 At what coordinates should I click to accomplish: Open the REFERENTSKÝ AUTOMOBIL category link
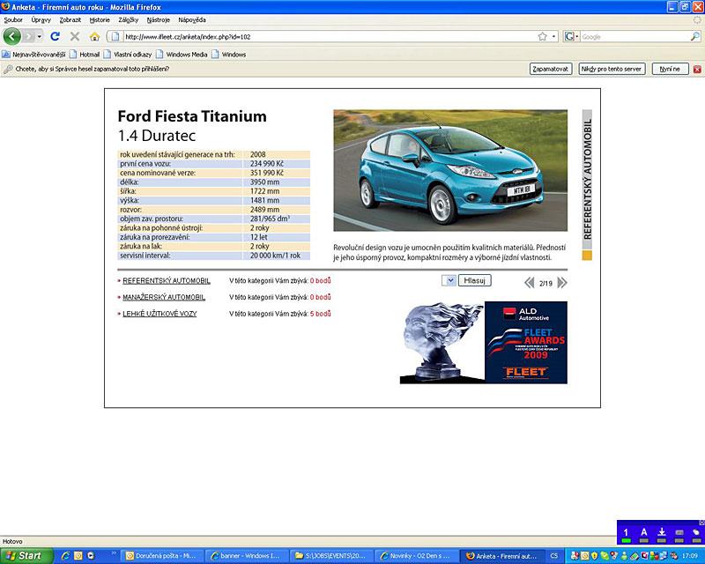pos(167,280)
